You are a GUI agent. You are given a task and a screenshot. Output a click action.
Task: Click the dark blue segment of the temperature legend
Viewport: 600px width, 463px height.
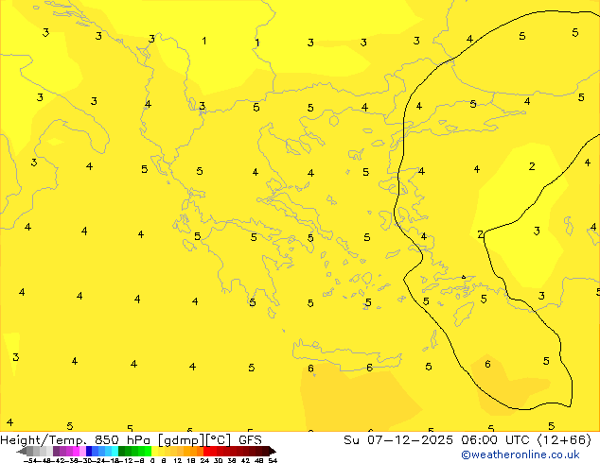click(89, 451)
